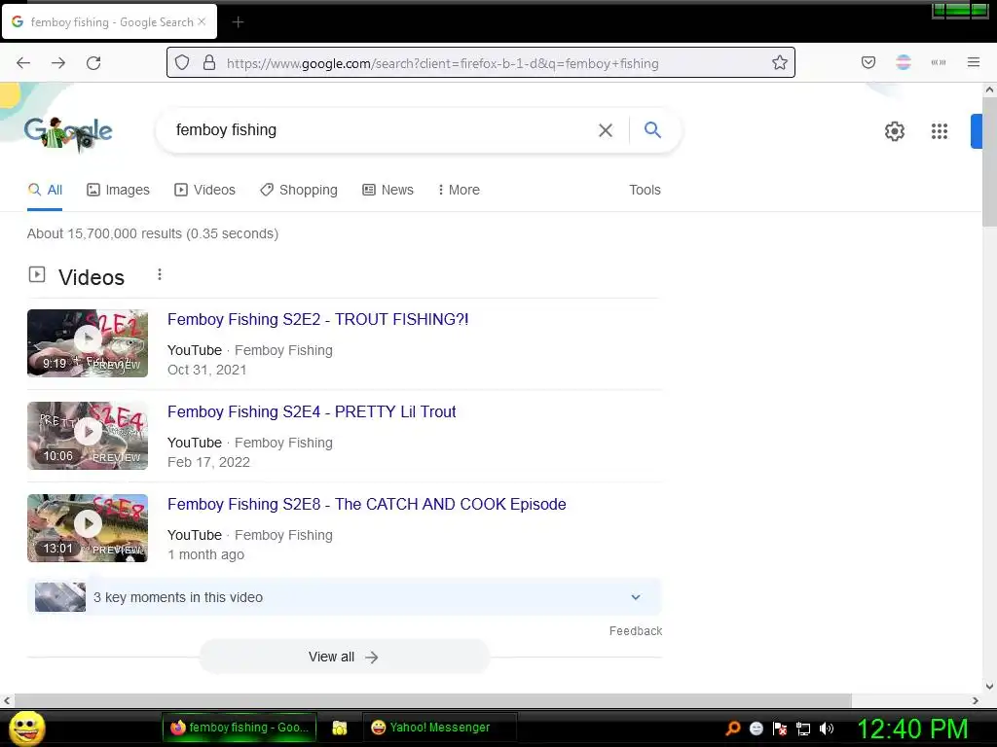Expand 3 key moments in this video
Viewport: 997px width, 747px height.
pos(345,597)
